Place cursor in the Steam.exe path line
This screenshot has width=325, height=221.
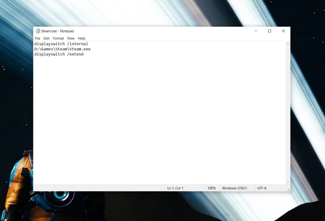tap(62, 49)
